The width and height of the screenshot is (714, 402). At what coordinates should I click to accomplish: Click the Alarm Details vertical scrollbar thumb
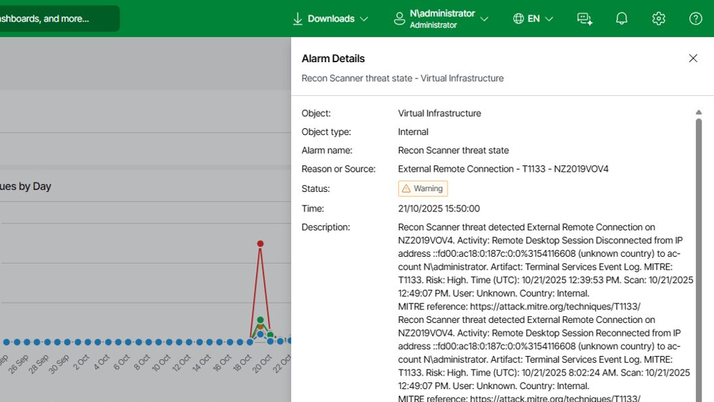(x=698, y=257)
